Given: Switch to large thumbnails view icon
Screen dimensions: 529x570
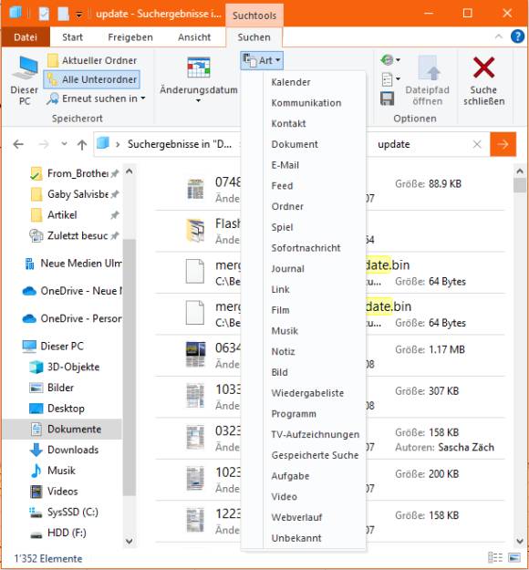Looking at the screenshot, I should (514, 557).
